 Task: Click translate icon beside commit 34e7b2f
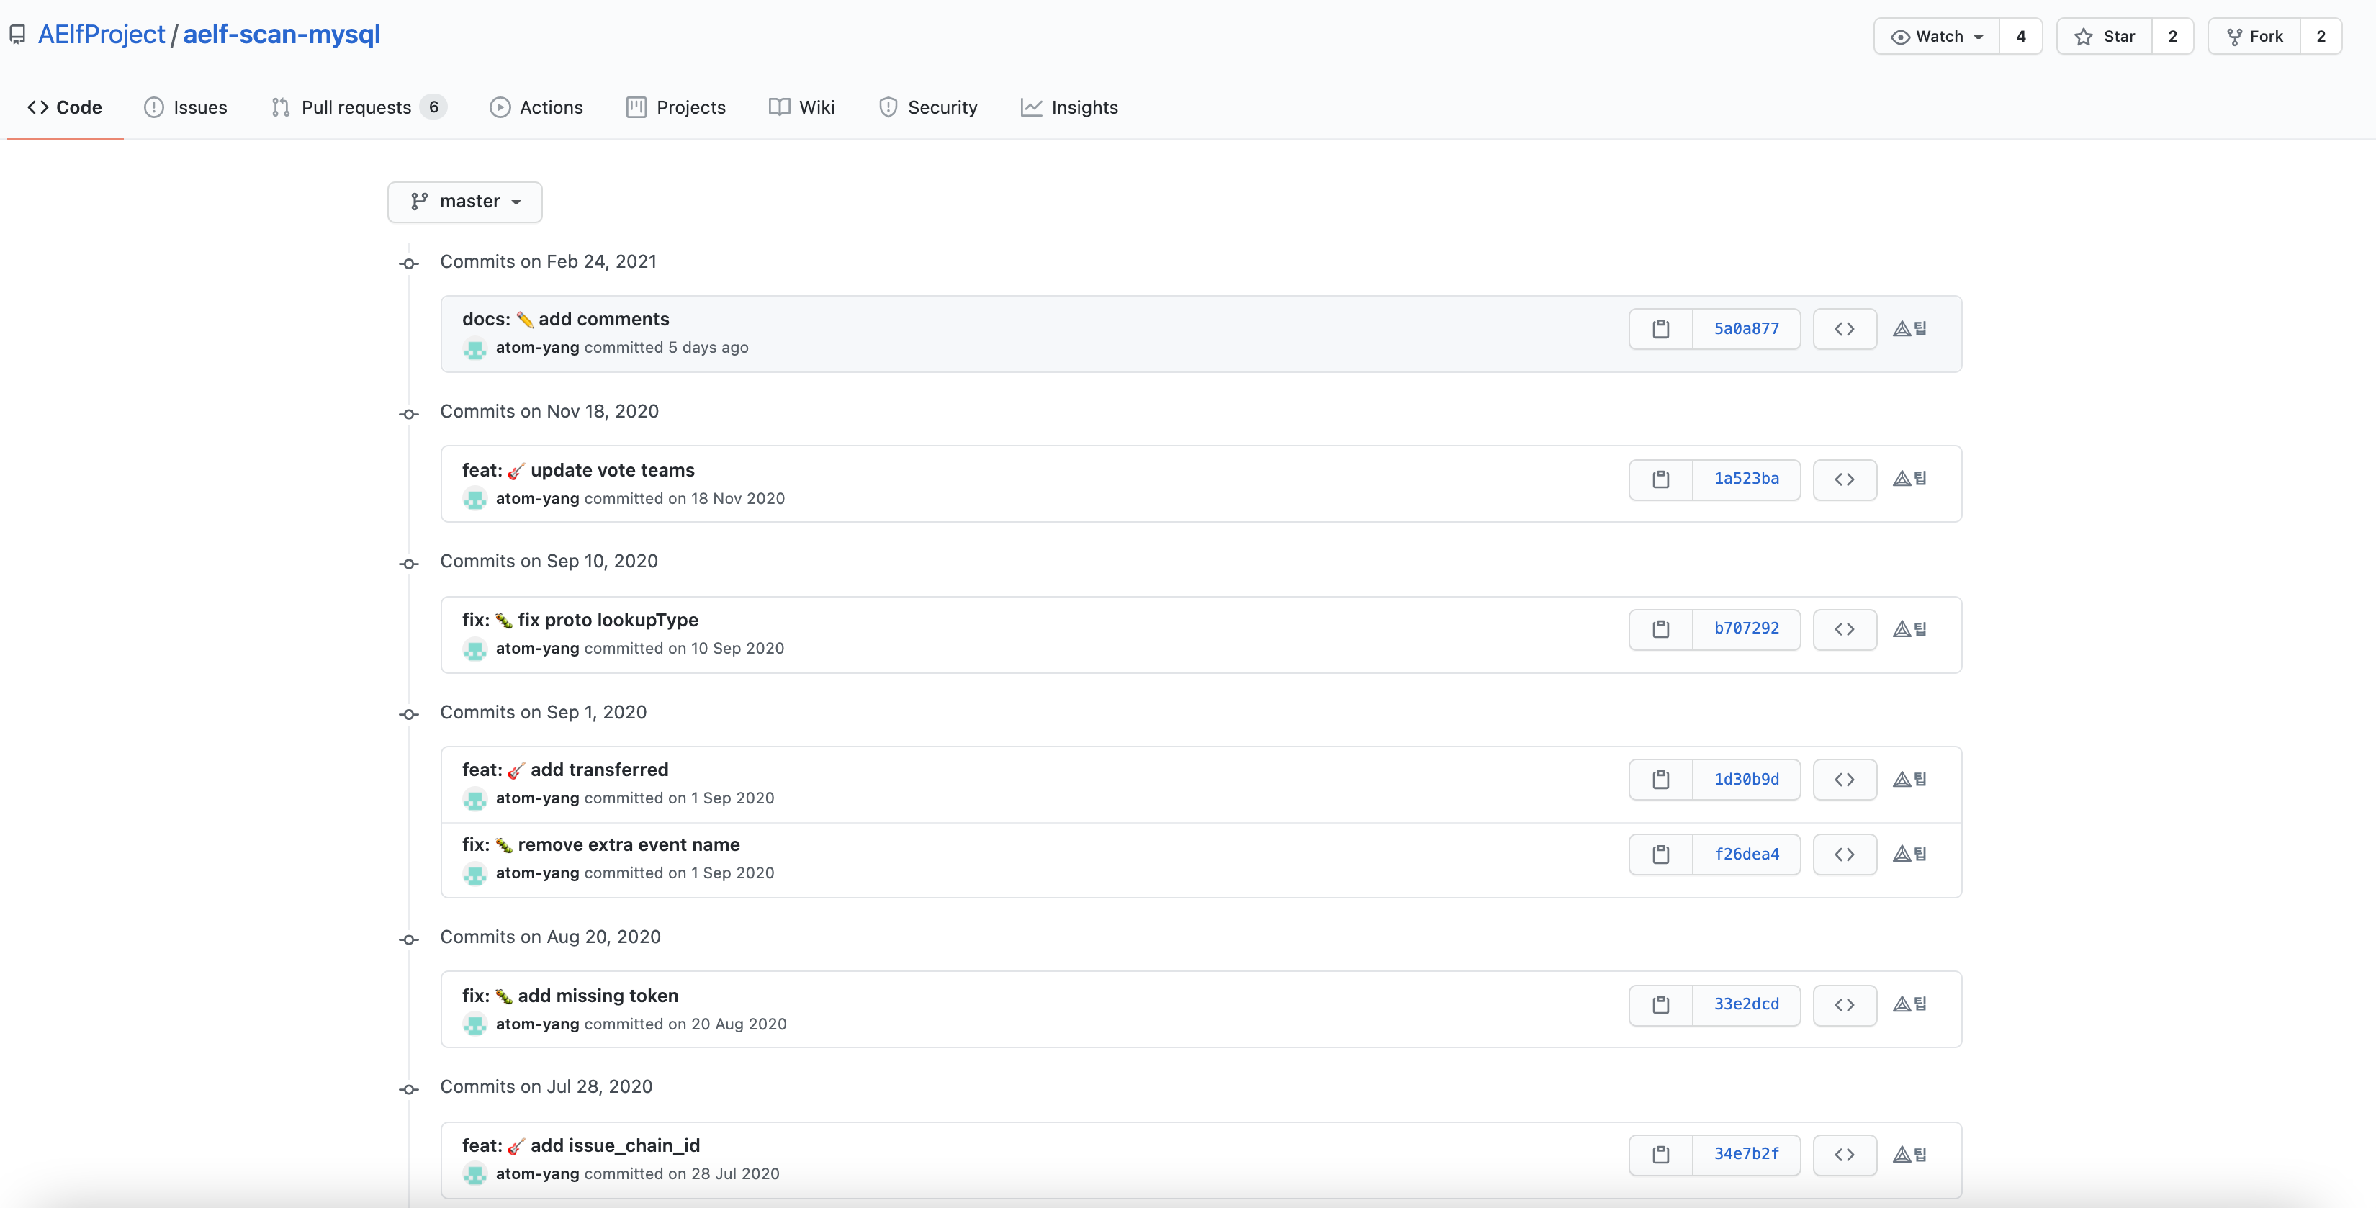[1909, 1155]
